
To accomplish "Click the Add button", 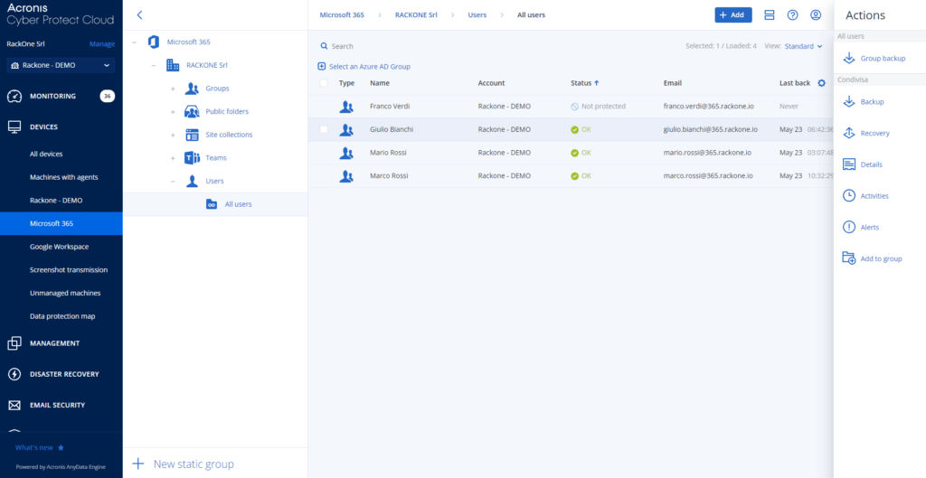I will (x=732, y=15).
